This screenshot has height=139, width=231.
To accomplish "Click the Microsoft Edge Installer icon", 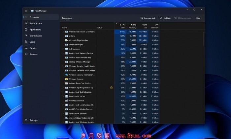I will tap(66, 40).
